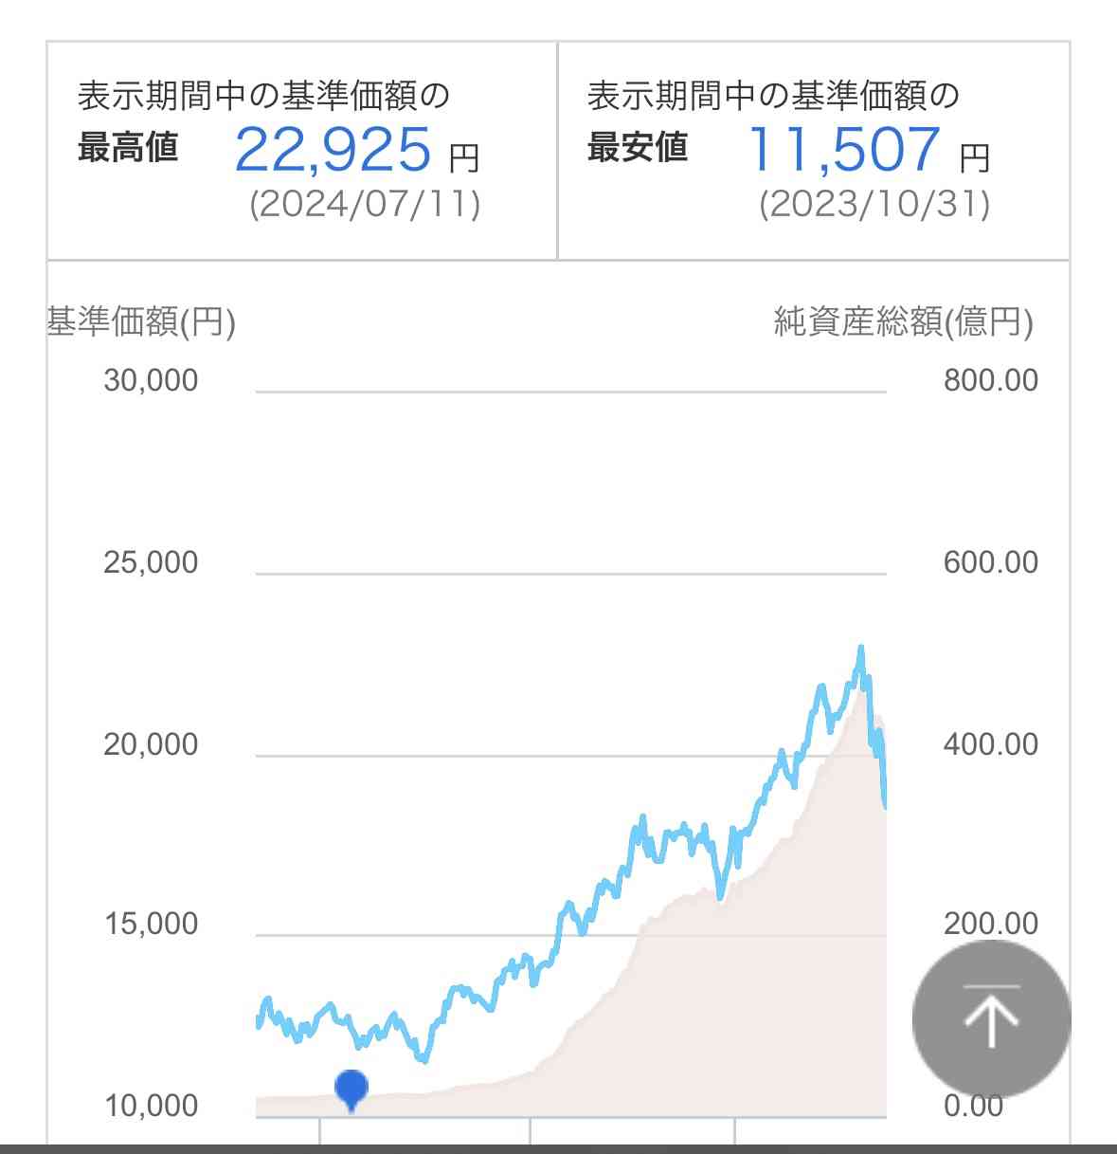Click the 800.00 right axis label
This screenshot has width=1117, height=1154.
tap(991, 380)
